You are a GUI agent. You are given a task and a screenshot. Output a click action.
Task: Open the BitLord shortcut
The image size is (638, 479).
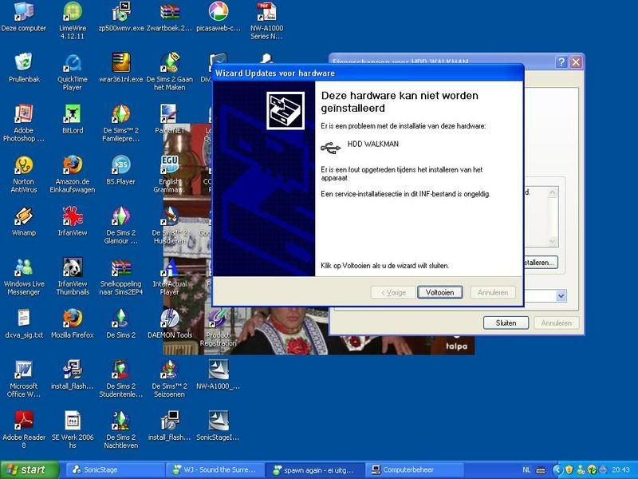pyautogui.click(x=73, y=119)
